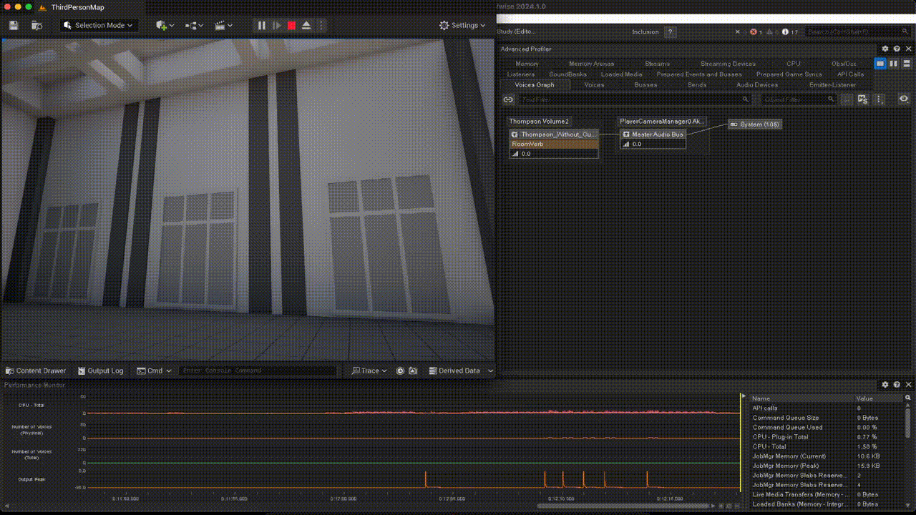This screenshot has height=515, width=916.
Task: Switch to the Streams tab
Action: [x=657, y=64]
